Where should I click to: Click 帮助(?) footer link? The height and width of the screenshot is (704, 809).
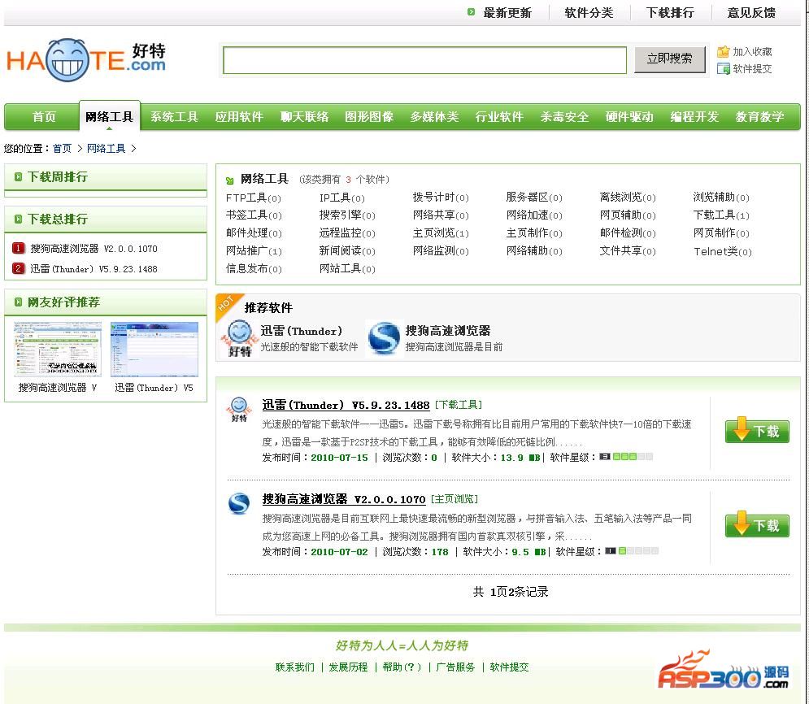coord(402,667)
